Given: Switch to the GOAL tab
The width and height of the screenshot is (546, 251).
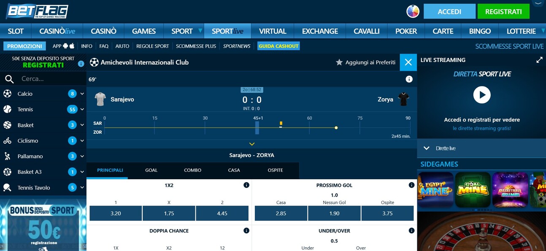Looking at the screenshot, I should (151, 170).
